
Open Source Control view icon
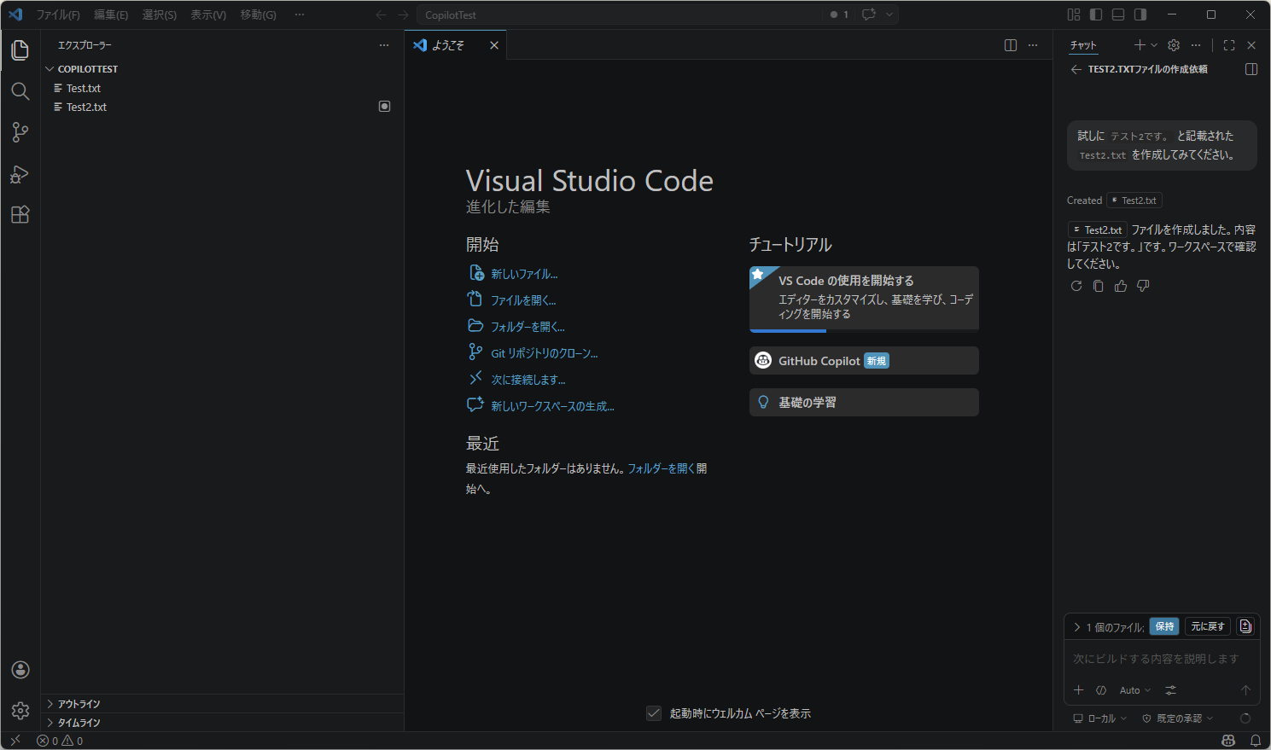click(20, 132)
